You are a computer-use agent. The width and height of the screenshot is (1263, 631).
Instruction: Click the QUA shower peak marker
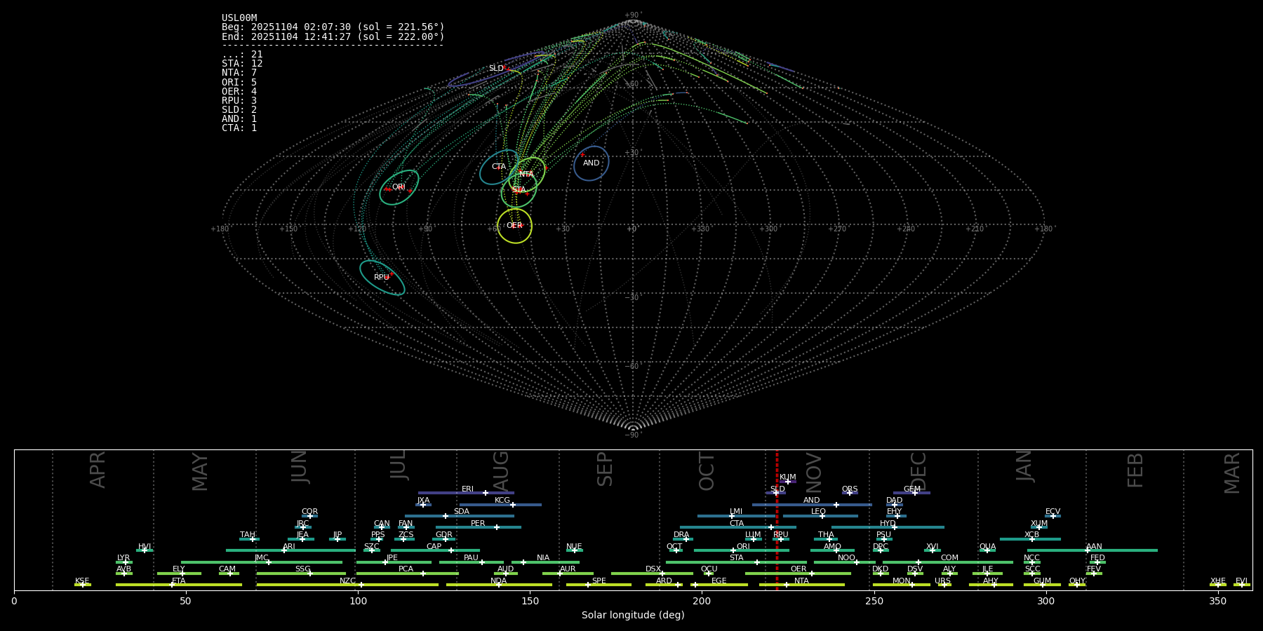click(987, 550)
